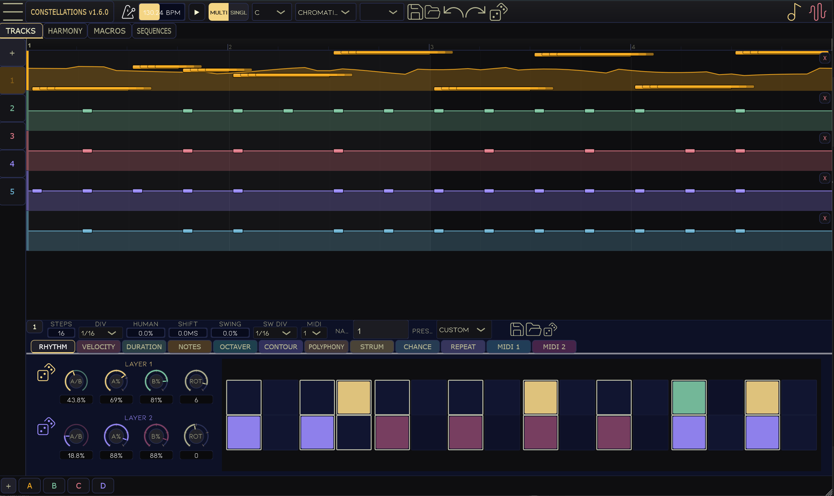Image resolution: width=834 pixels, height=496 pixels.
Task: Enable SINGL mode
Action: pyautogui.click(x=238, y=12)
